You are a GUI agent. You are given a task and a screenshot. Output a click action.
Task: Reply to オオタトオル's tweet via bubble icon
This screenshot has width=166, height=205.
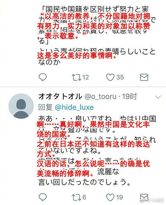(x=43, y=197)
